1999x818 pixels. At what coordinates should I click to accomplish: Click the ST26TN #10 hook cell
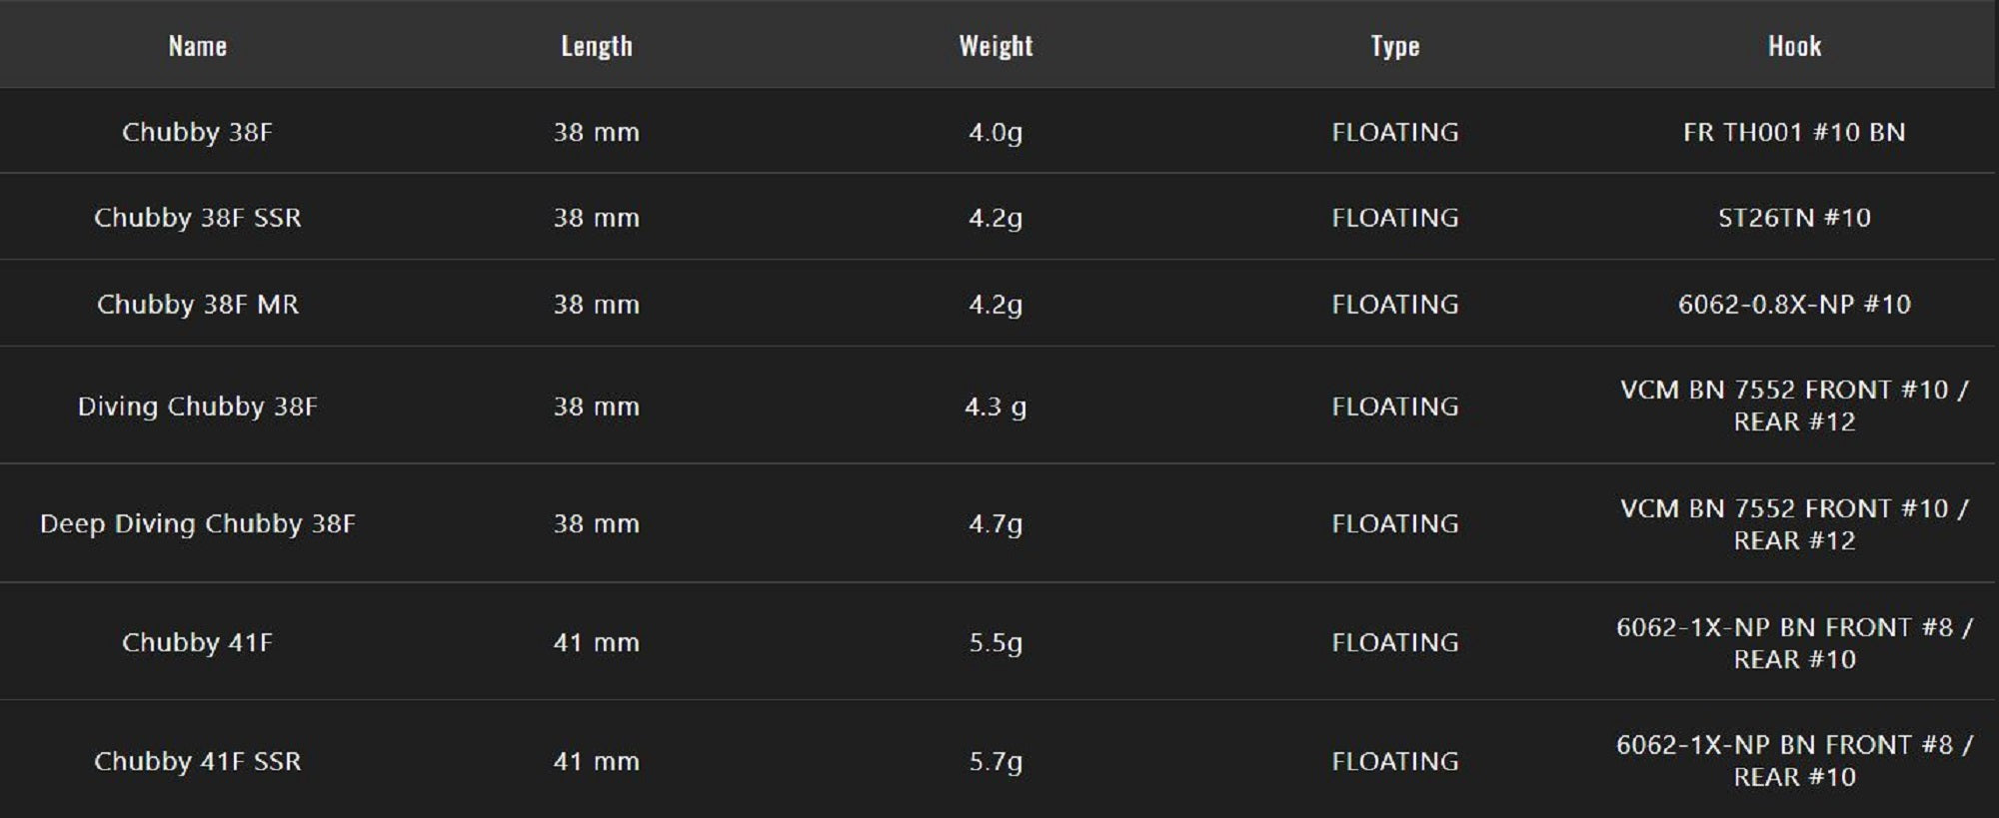tap(1794, 218)
